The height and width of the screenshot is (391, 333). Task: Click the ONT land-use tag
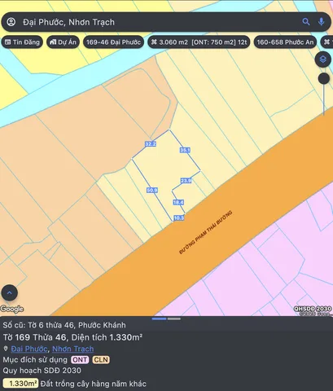point(80,360)
